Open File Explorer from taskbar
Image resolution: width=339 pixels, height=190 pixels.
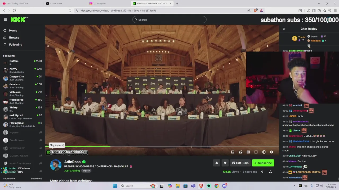coord(178,186)
